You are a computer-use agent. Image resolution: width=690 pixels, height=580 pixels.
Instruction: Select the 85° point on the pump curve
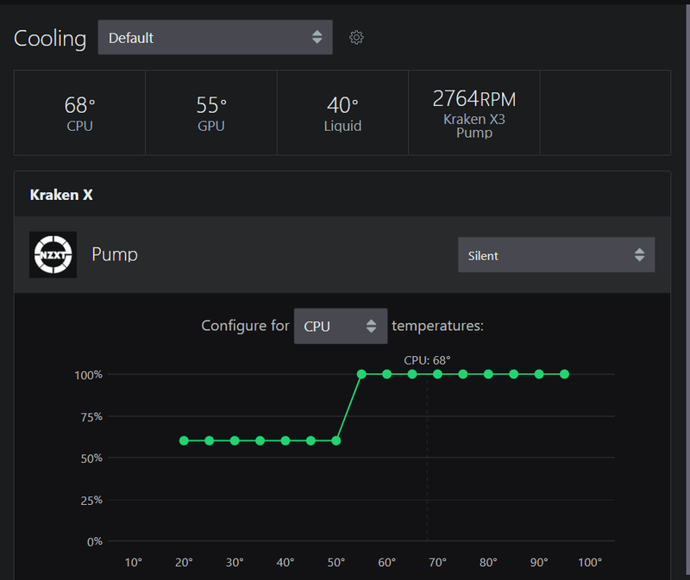[513, 374]
